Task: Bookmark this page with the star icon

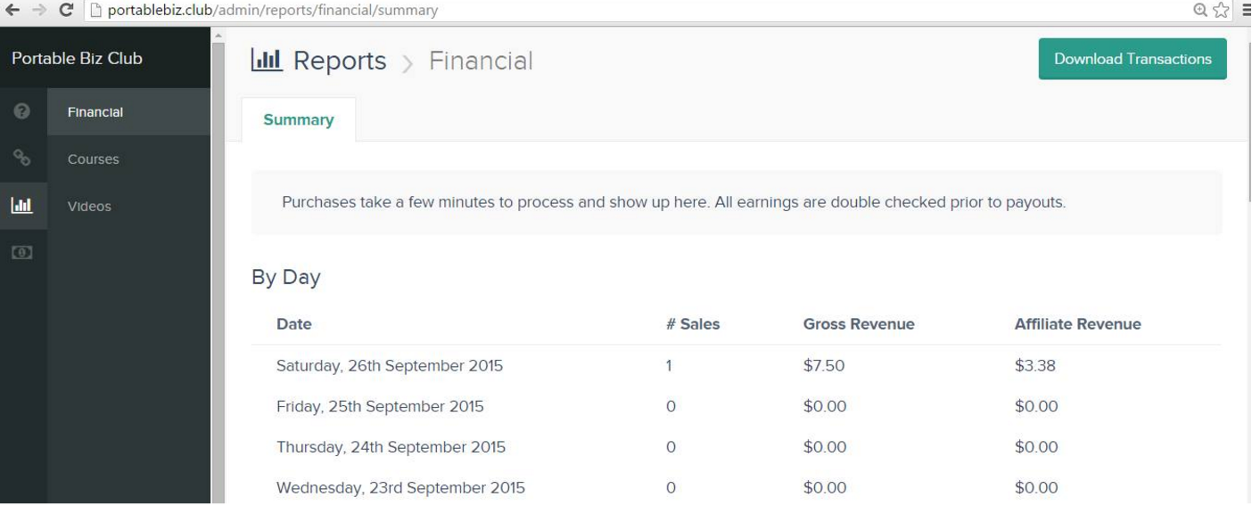Action: pos(1221,11)
